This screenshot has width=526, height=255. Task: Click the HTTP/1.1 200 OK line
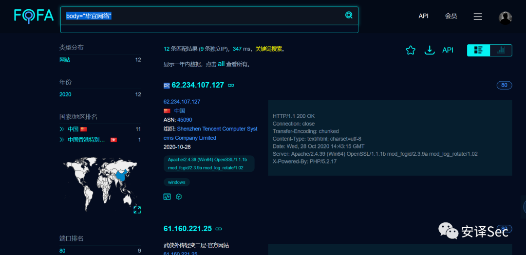click(294, 116)
